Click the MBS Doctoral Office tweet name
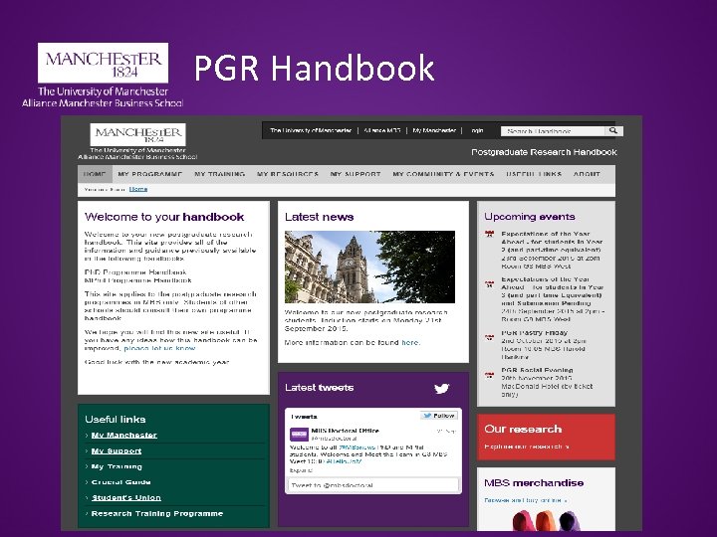 pos(345,431)
